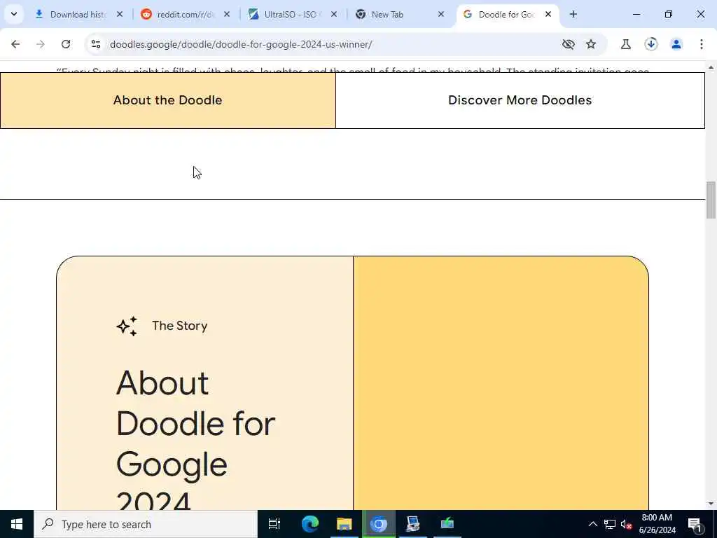The height and width of the screenshot is (538, 717).
Task: Open the Chrome three-dot menu
Action: coord(701,44)
